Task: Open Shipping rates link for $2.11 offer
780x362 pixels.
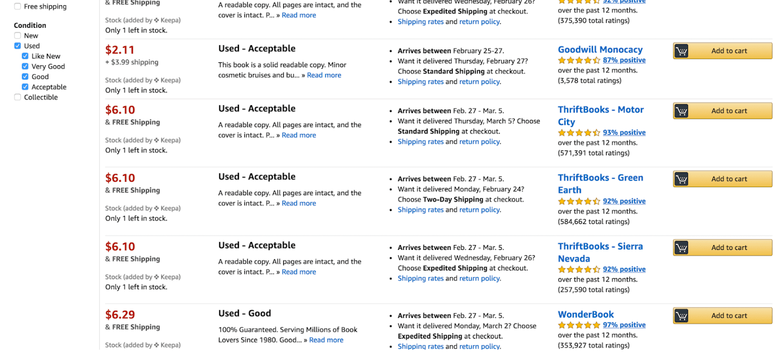Action: coord(421,82)
